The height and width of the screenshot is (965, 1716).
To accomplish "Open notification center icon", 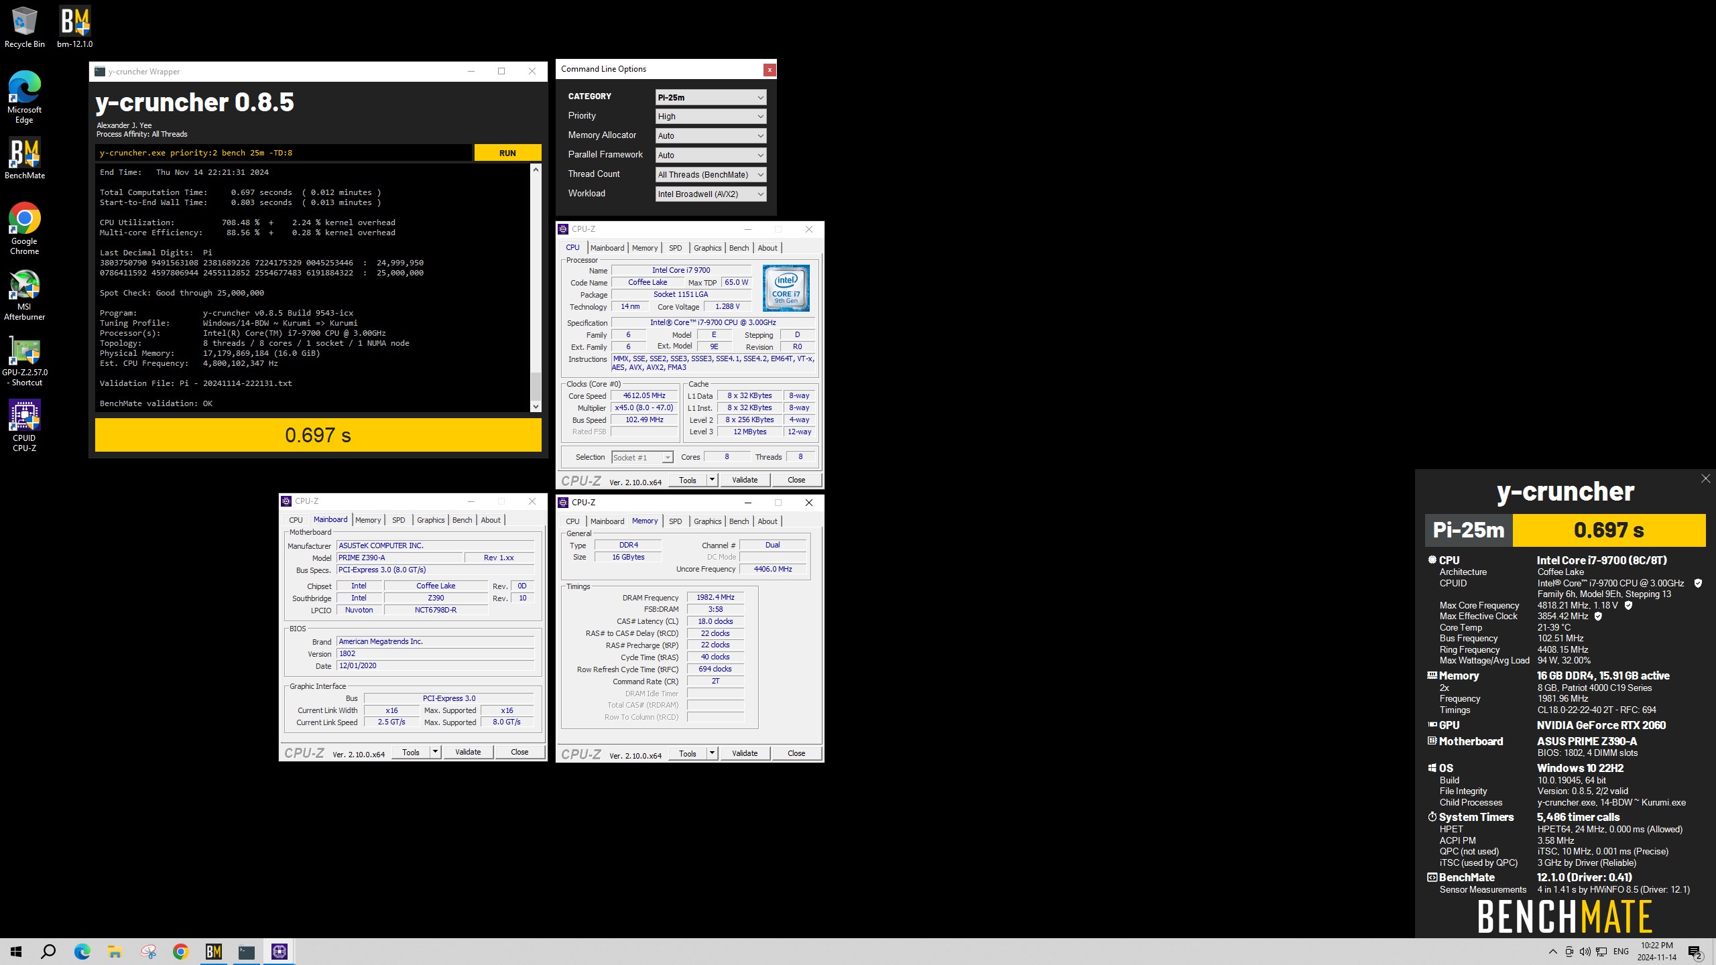I will [x=1695, y=952].
